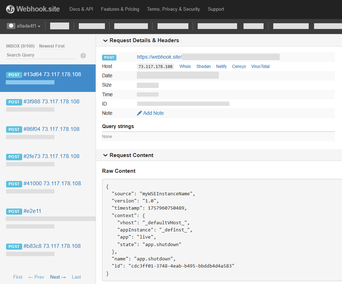Click the Webhook.site logo icon
This screenshot has height=284, width=342.
coord(10,9)
